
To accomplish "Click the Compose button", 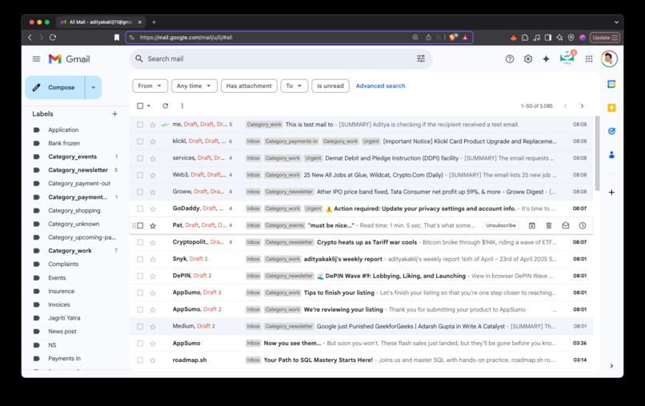I will click(x=55, y=88).
